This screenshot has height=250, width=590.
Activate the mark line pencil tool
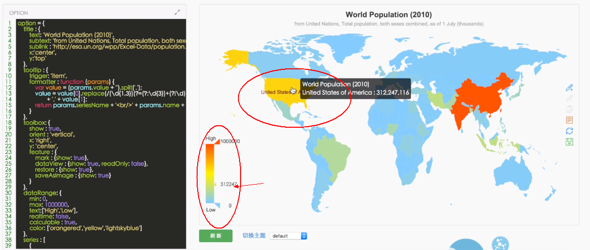[x=570, y=88]
